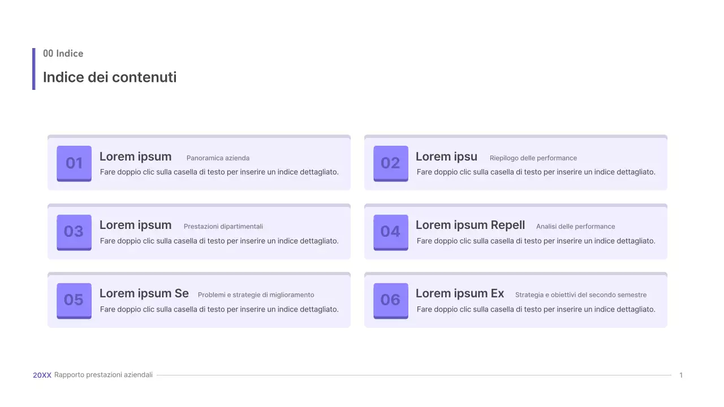This screenshot has width=724, height=407.
Task: Click the 01 number badge
Action: tap(74, 163)
